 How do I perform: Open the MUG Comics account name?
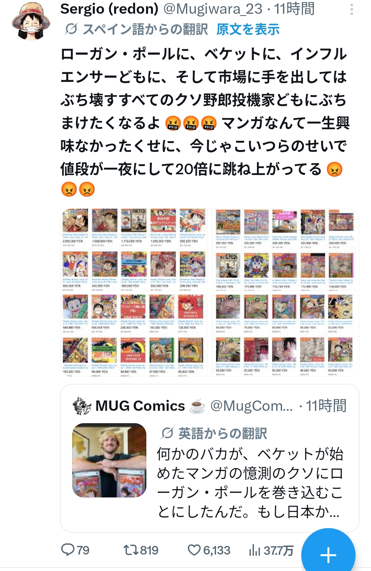pos(140,406)
